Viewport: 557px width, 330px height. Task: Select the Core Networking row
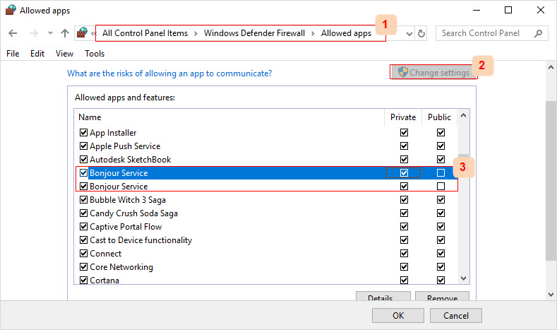[x=266, y=266]
